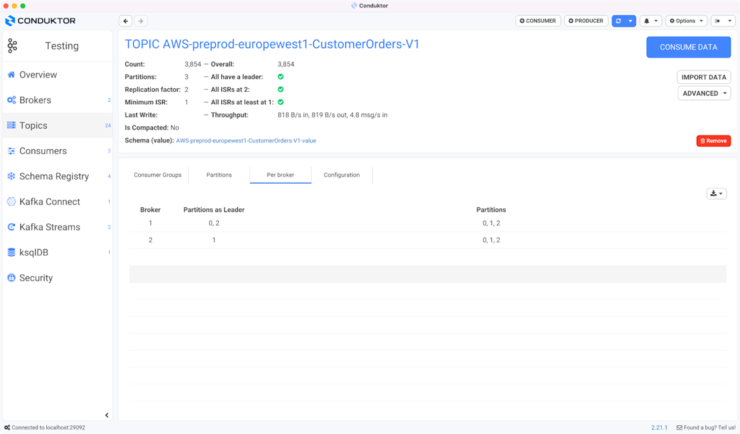Click the Testing cluster name
This screenshot has height=434, width=740.
(62, 46)
